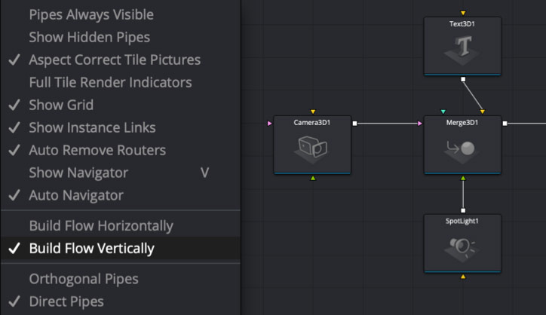Disable the Show Grid option
The height and width of the screenshot is (315, 546).
[x=60, y=105]
